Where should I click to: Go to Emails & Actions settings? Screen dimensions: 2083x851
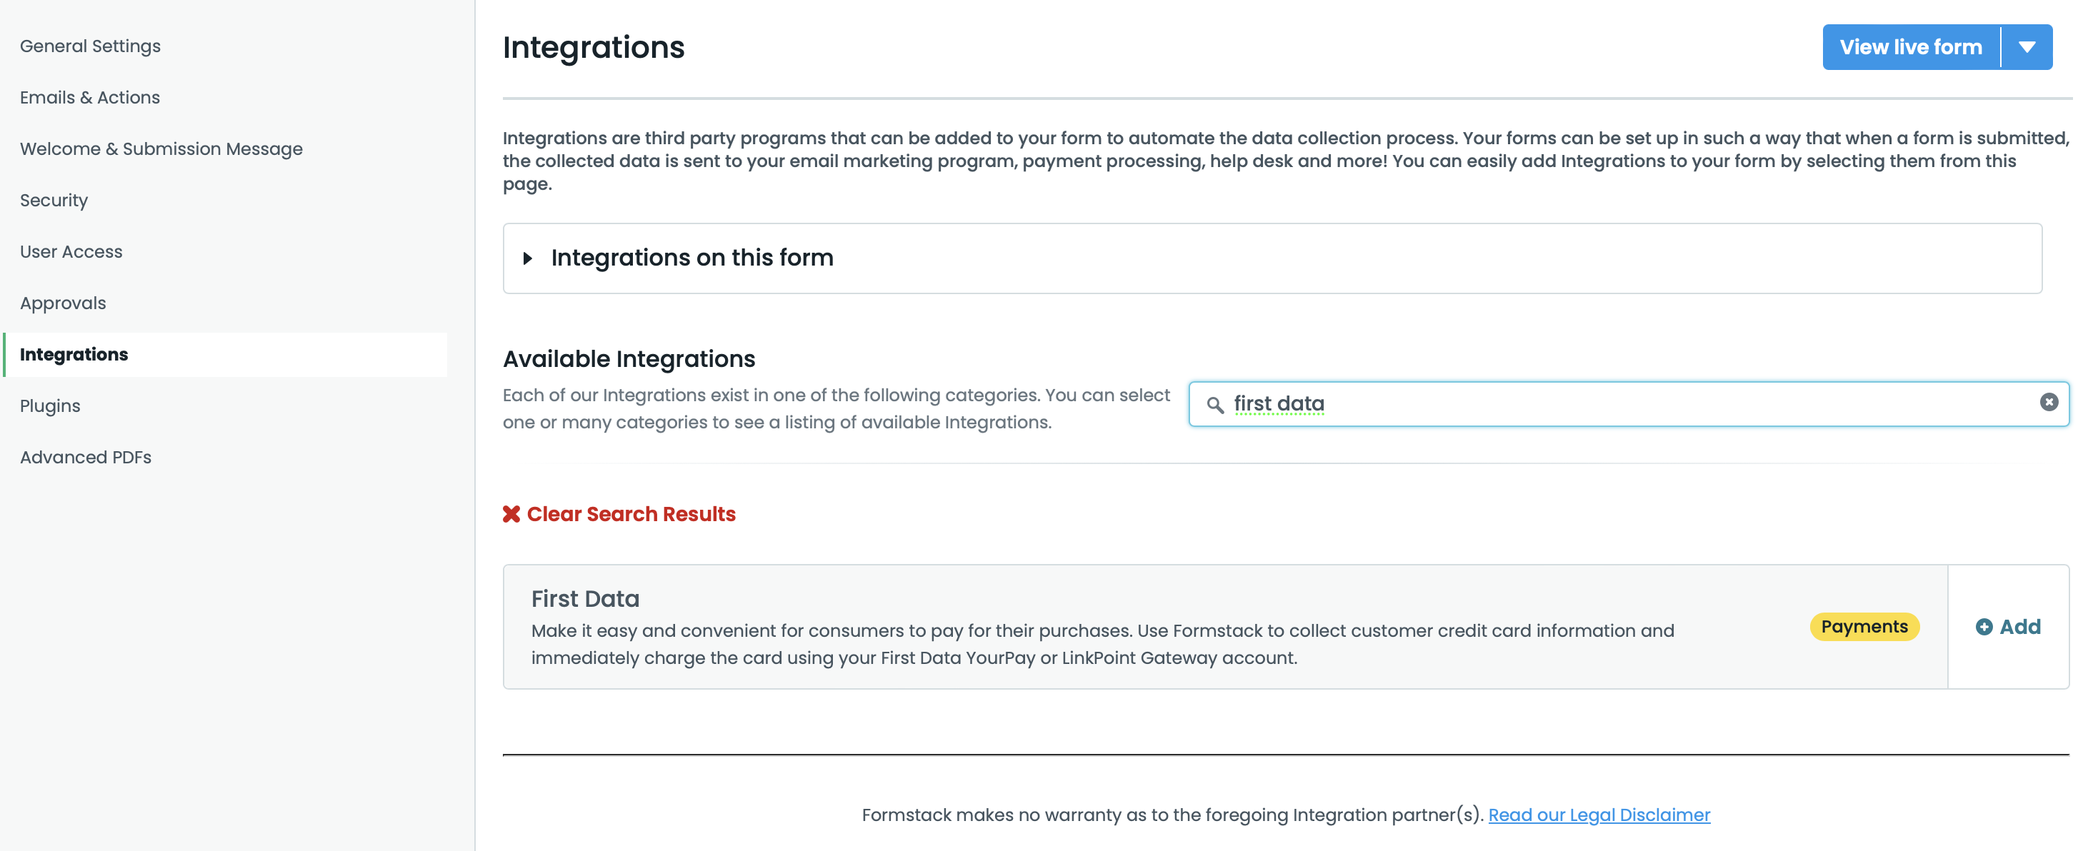point(90,97)
